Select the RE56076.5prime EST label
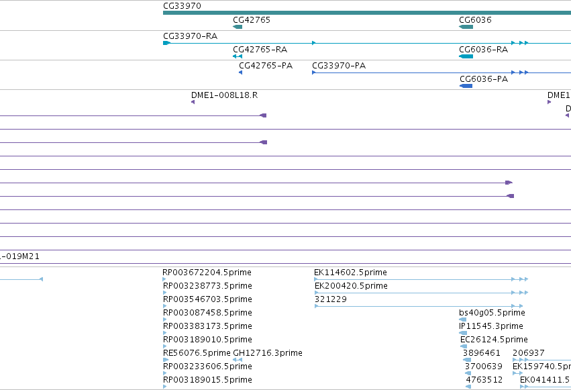Viewport: 571px width, 390px height. (x=197, y=353)
